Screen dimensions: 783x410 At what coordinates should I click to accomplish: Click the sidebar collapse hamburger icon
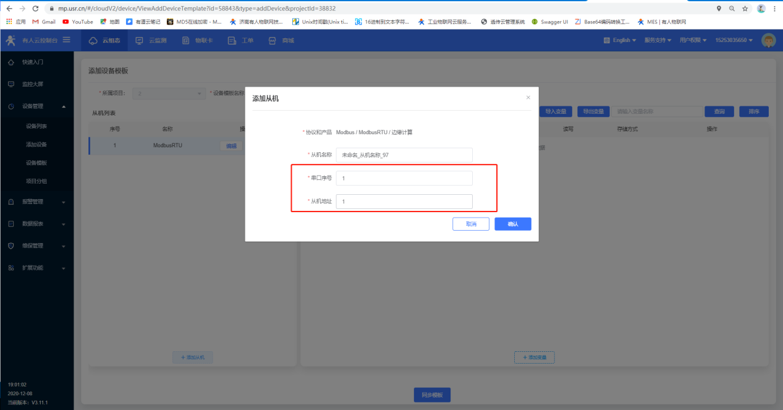66,40
